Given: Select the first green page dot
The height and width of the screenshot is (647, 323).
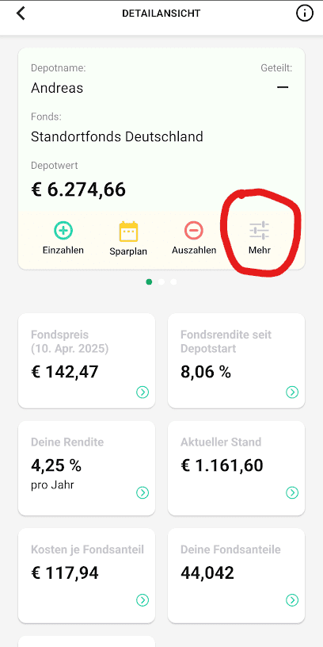Looking at the screenshot, I should coord(149,281).
